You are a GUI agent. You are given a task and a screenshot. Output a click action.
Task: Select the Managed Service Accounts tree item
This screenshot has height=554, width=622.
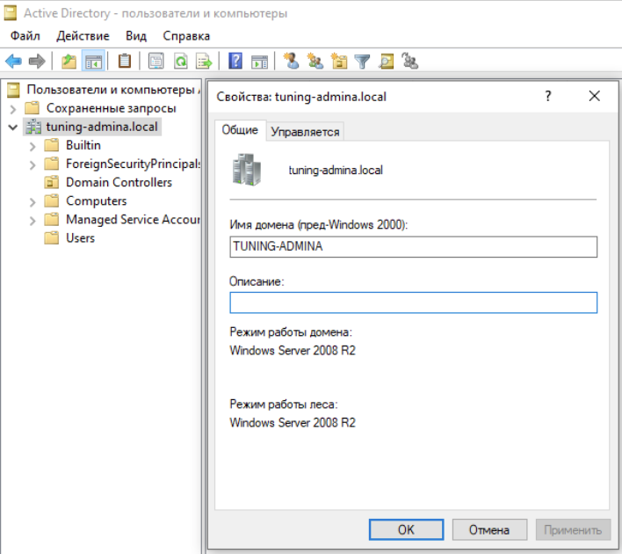point(133,219)
